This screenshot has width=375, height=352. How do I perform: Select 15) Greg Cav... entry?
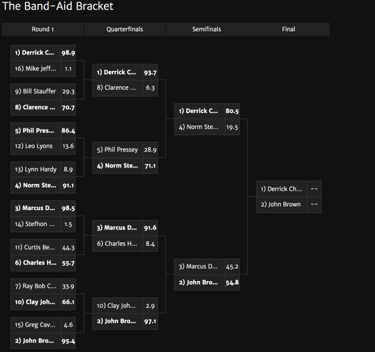click(x=43, y=325)
